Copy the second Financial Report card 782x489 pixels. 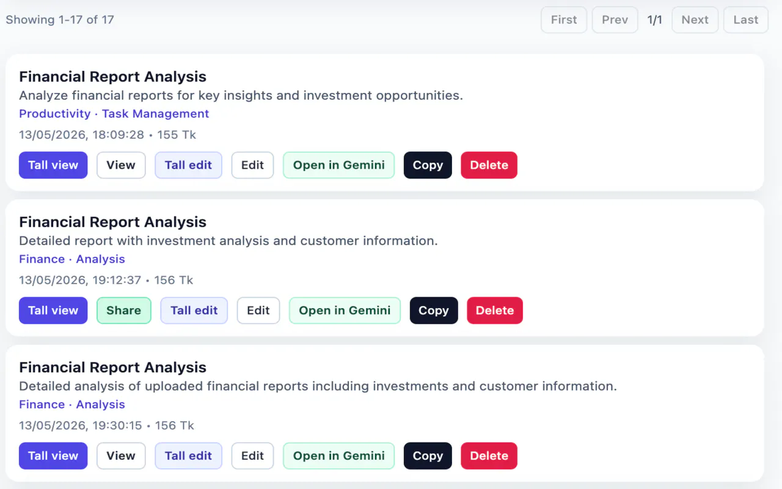[x=434, y=311]
